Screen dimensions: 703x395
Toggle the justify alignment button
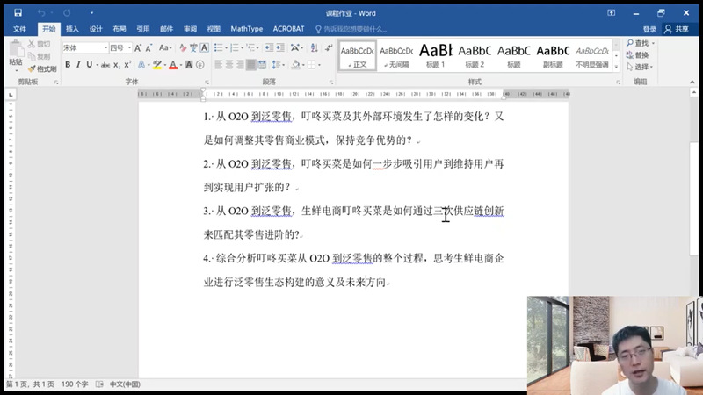pos(250,65)
